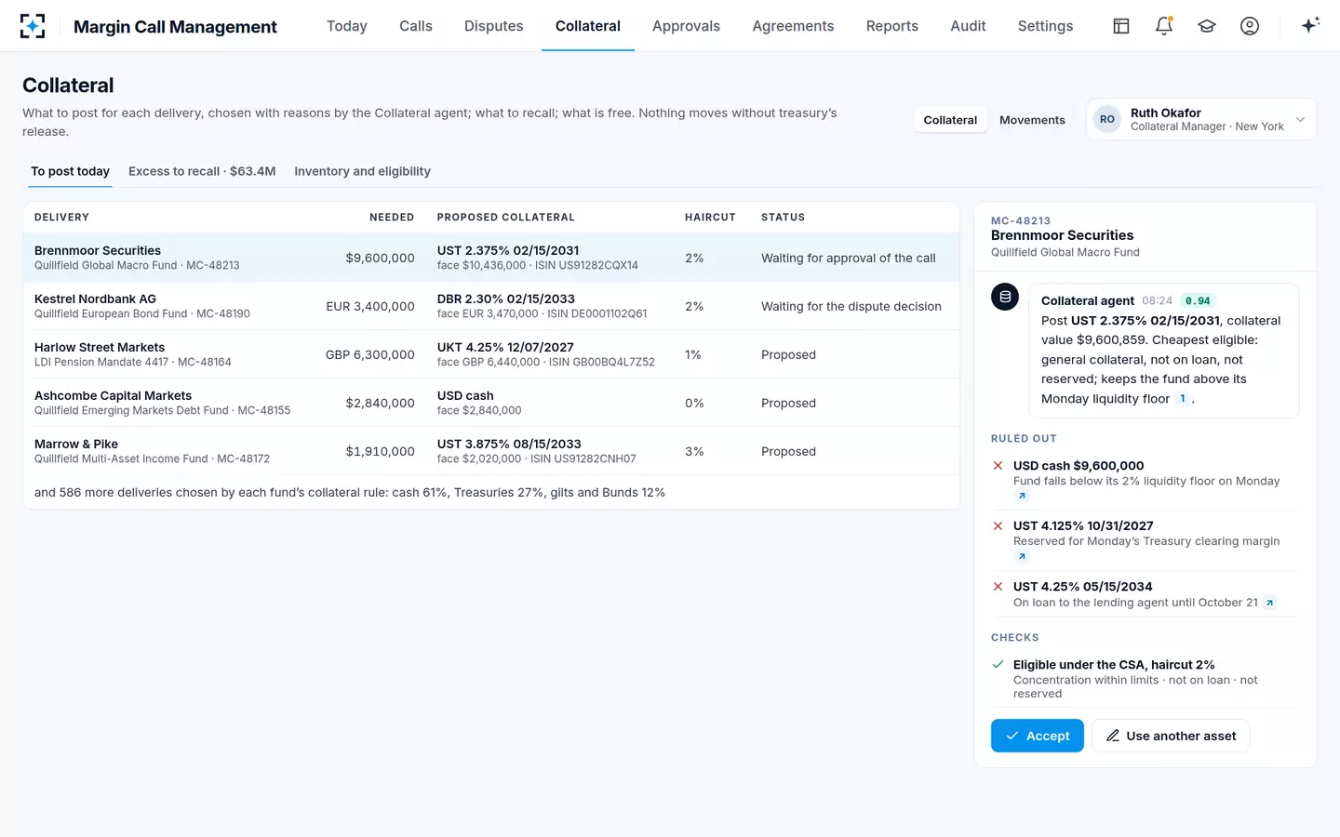
Task: Click the GBP 6,300,000 needed amount
Action: (x=370, y=354)
